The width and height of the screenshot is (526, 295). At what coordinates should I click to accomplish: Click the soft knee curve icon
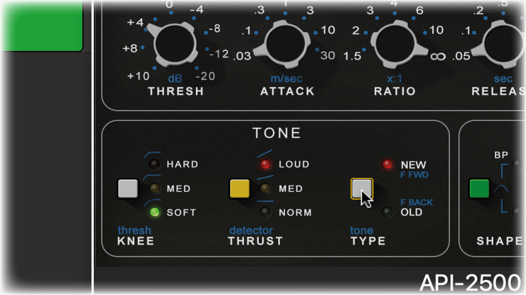[152, 203]
